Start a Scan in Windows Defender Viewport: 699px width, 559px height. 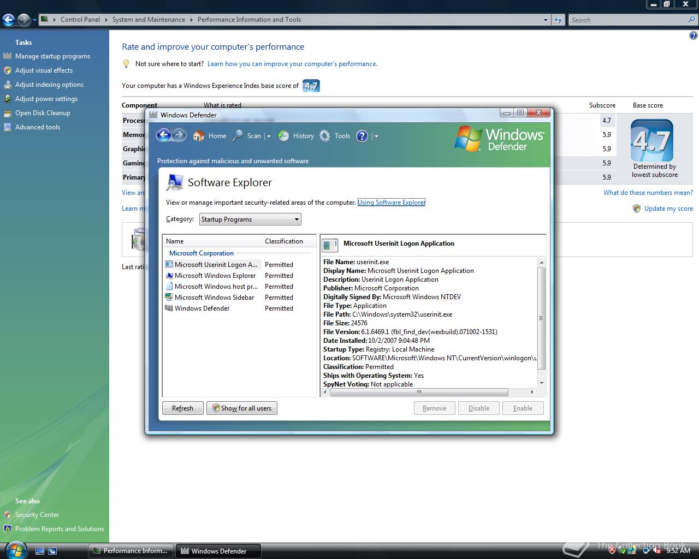(x=247, y=136)
